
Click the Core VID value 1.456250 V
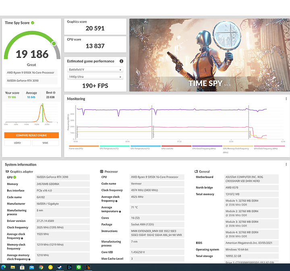[157, 252]
